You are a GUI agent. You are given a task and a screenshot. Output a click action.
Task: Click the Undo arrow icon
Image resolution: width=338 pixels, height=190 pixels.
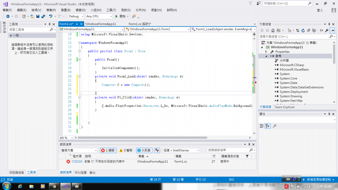pyautogui.click(x=51, y=16)
